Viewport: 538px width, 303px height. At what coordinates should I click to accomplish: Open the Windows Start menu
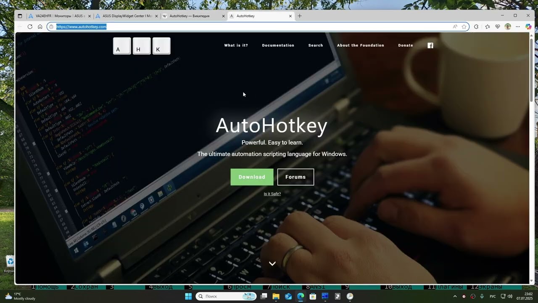point(188,296)
